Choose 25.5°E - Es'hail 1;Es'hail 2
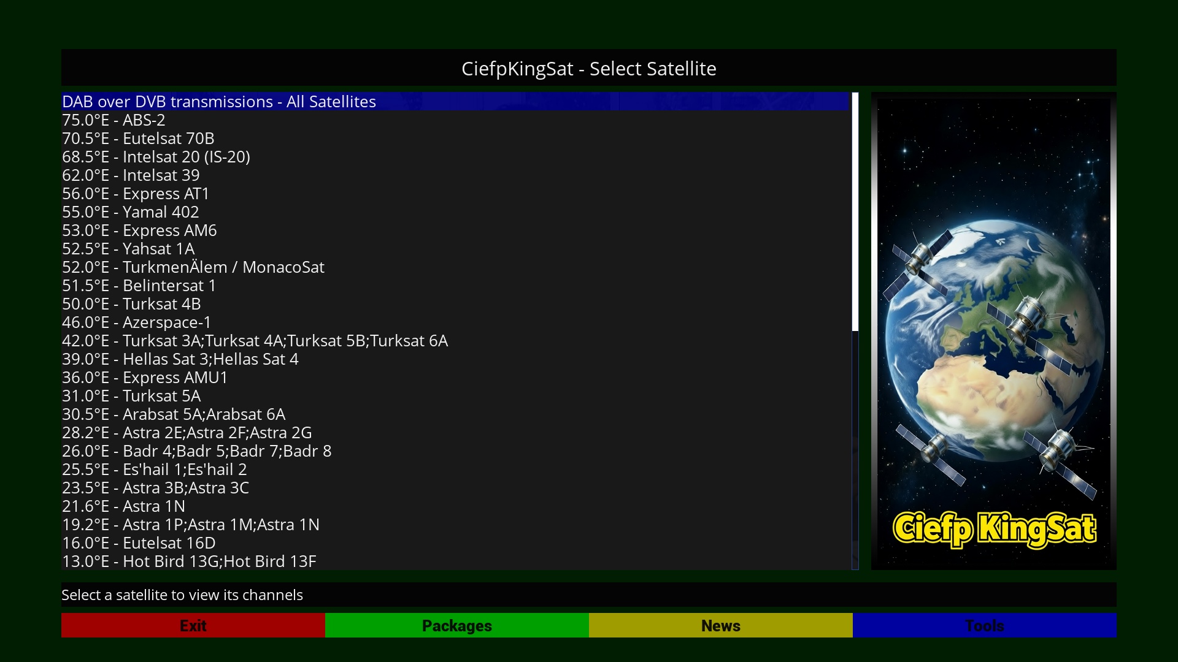Image resolution: width=1178 pixels, height=662 pixels. point(455,469)
